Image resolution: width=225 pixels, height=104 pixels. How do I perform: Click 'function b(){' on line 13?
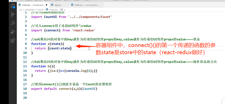coord(43,66)
